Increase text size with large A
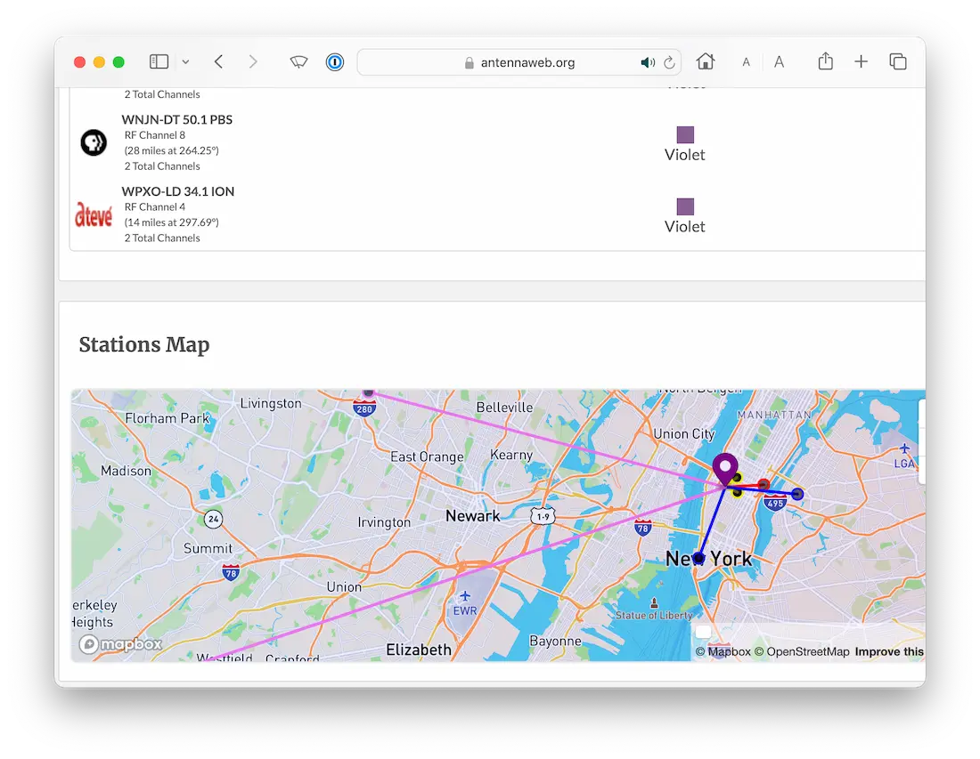The image size is (980, 759). tap(779, 61)
